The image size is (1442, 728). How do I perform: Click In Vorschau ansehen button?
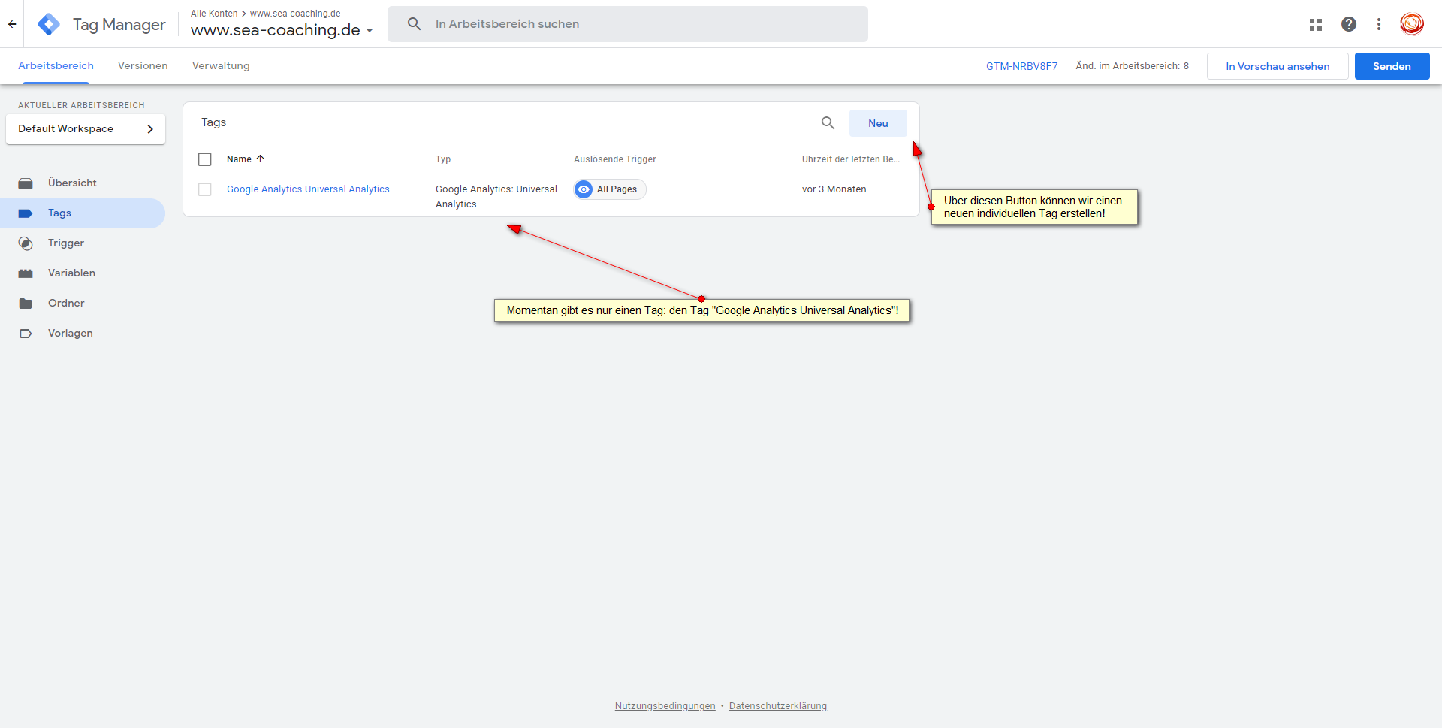pyautogui.click(x=1278, y=66)
